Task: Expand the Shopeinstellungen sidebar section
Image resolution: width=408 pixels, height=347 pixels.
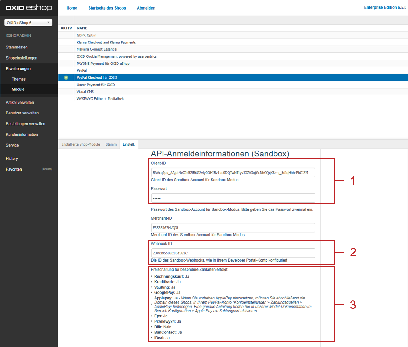Action: coord(22,58)
